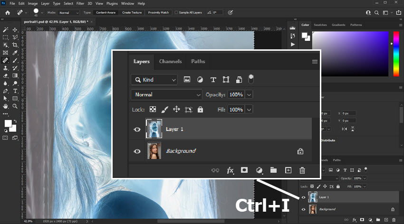The height and width of the screenshot is (224, 404).
Task: Click the Home icon in options bar
Action: pyautogui.click(x=8, y=13)
